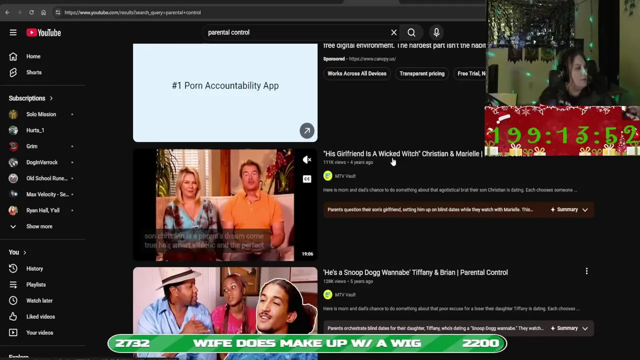Click the Works Across All Devices chip
Screen dimensions: 640x360
click(357, 73)
